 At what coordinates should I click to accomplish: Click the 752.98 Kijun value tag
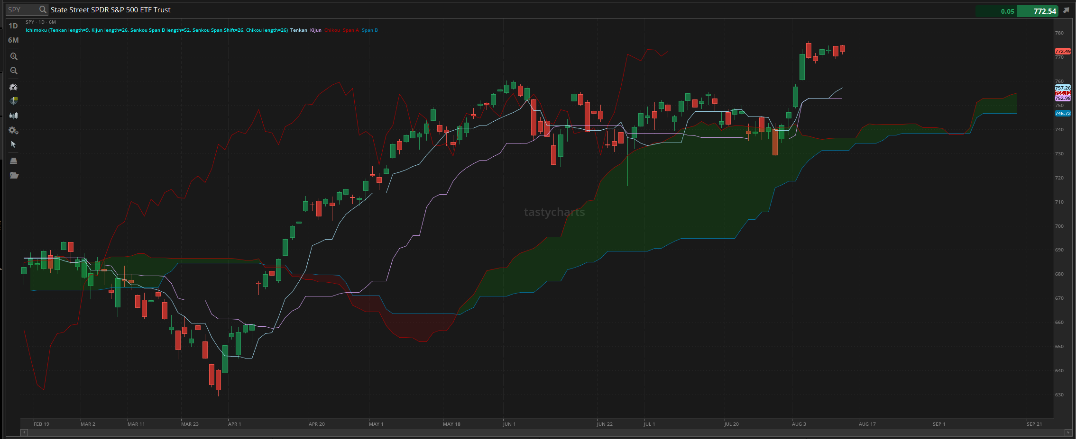1063,99
